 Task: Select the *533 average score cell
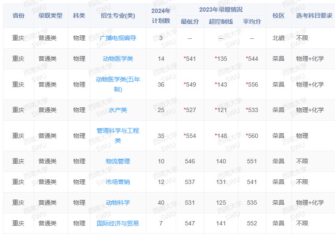[x=252, y=110]
